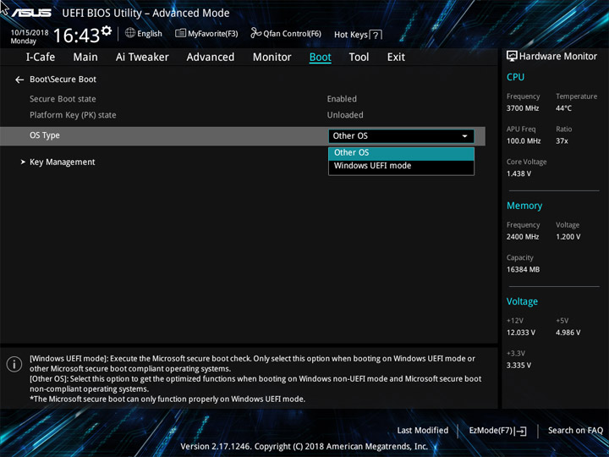The height and width of the screenshot is (457, 609).
Task: Switch to the Main tab
Action: tap(85, 58)
